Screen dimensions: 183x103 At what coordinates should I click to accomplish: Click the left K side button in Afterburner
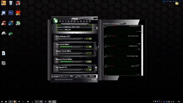[x=53, y=28]
